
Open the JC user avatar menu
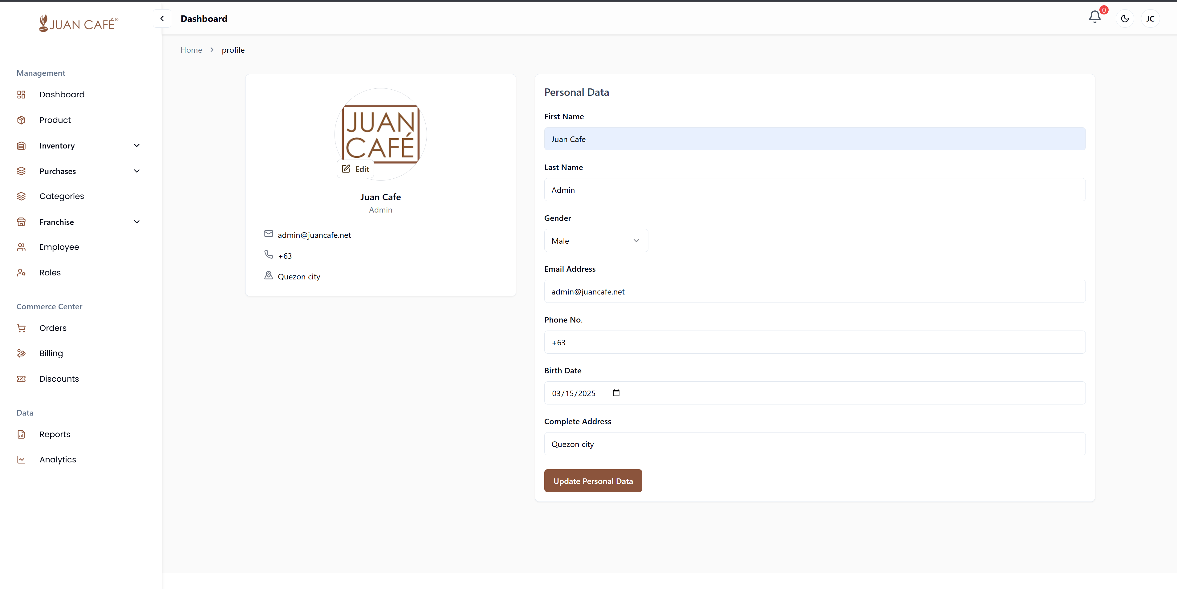[x=1150, y=19]
